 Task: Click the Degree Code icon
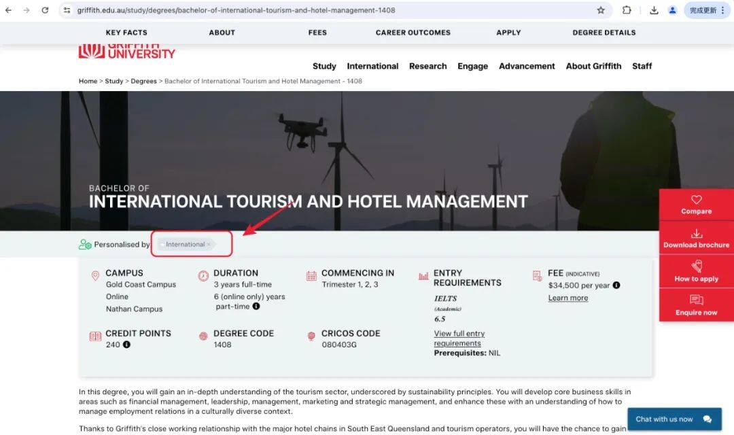tap(203, 336)
